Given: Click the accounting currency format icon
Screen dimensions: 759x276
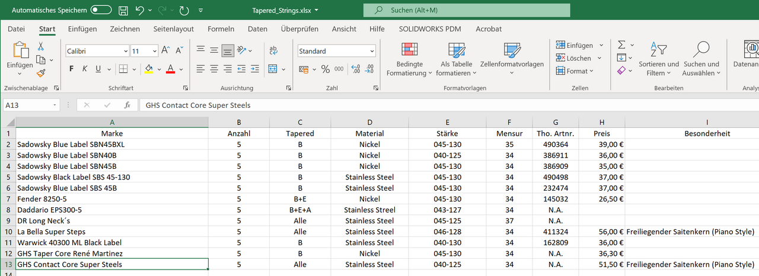Looking at the screenshot, I should click(x=304, y=69).
